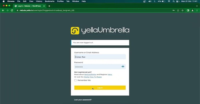
Task: Click the Chrome back arrow
Action: [x=3, y=10]
